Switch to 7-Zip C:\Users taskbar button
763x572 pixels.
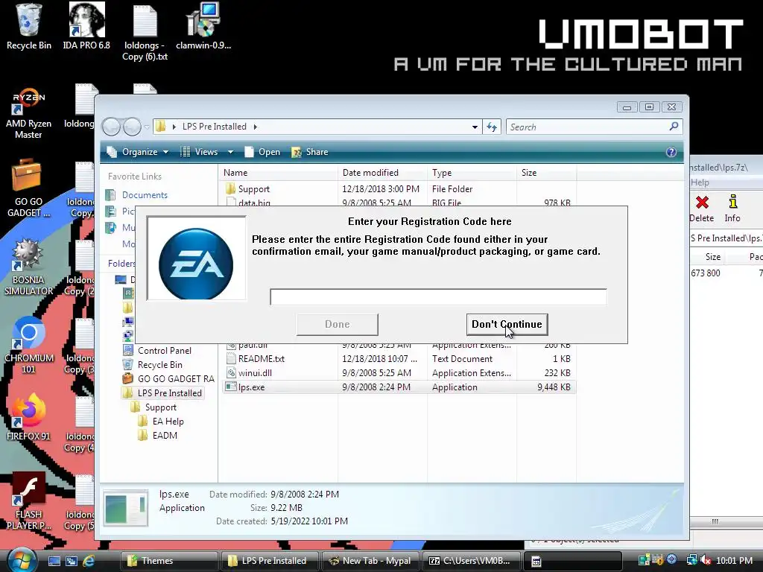pos(471,561)
